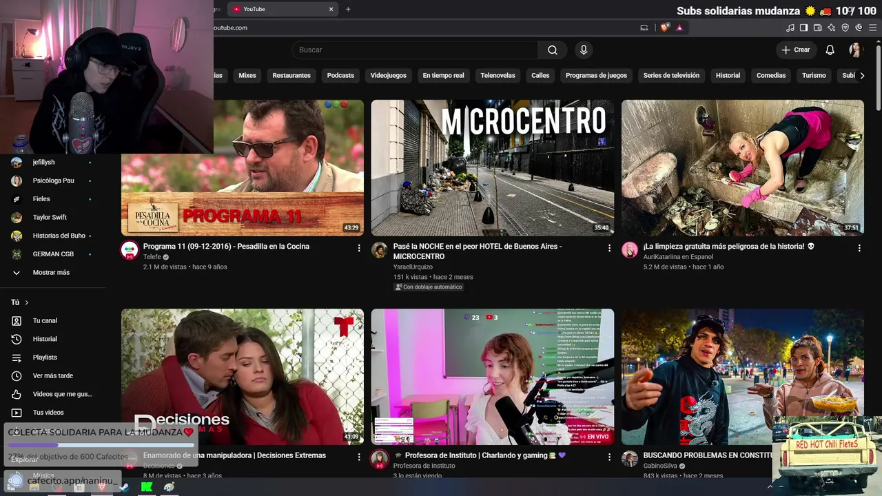Open YsraelUrquizo channel avatar

pyautogui.click(x=380, y=250)
